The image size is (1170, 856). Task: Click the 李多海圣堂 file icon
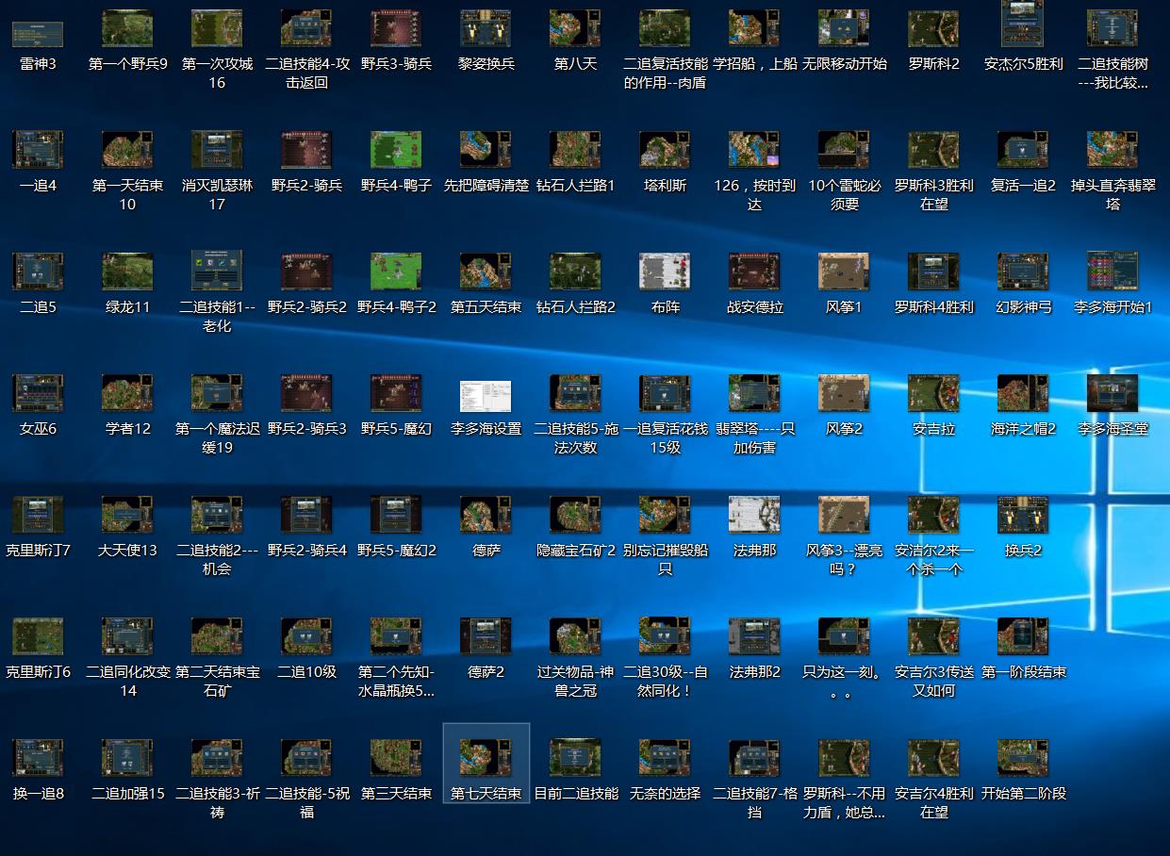(x=1112, y=394)
